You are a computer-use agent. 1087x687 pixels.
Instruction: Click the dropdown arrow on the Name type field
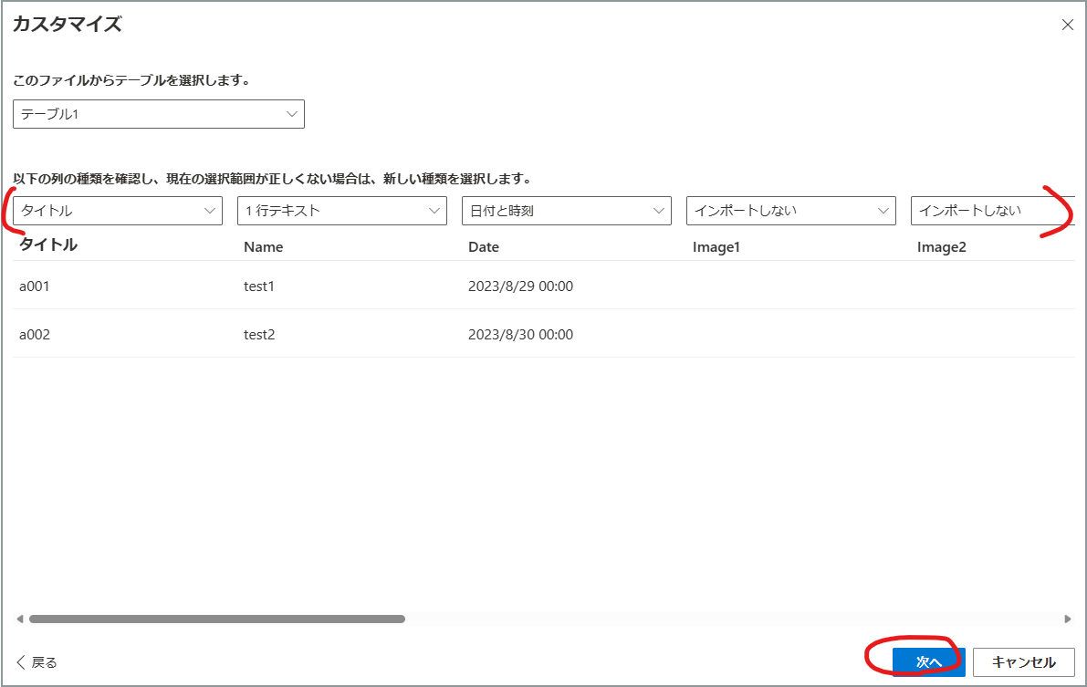(x=435, y=211)
